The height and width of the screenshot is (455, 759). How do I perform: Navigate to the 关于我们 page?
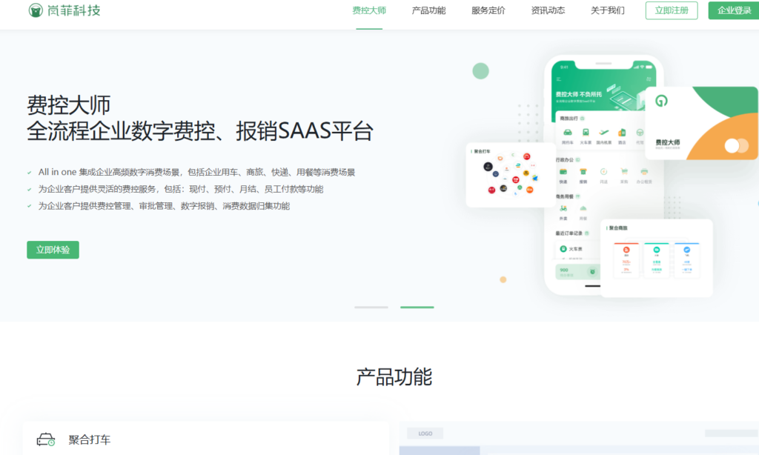607,10
